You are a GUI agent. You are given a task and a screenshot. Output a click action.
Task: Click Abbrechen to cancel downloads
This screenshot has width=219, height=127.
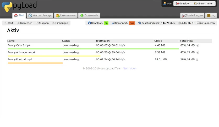pyautogui.click(x=25, y=23)
